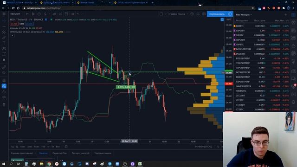Select the trend line drawing tool
Viewport: 297px width, 167px height.
pyautogui.click(x=4, y=26)
